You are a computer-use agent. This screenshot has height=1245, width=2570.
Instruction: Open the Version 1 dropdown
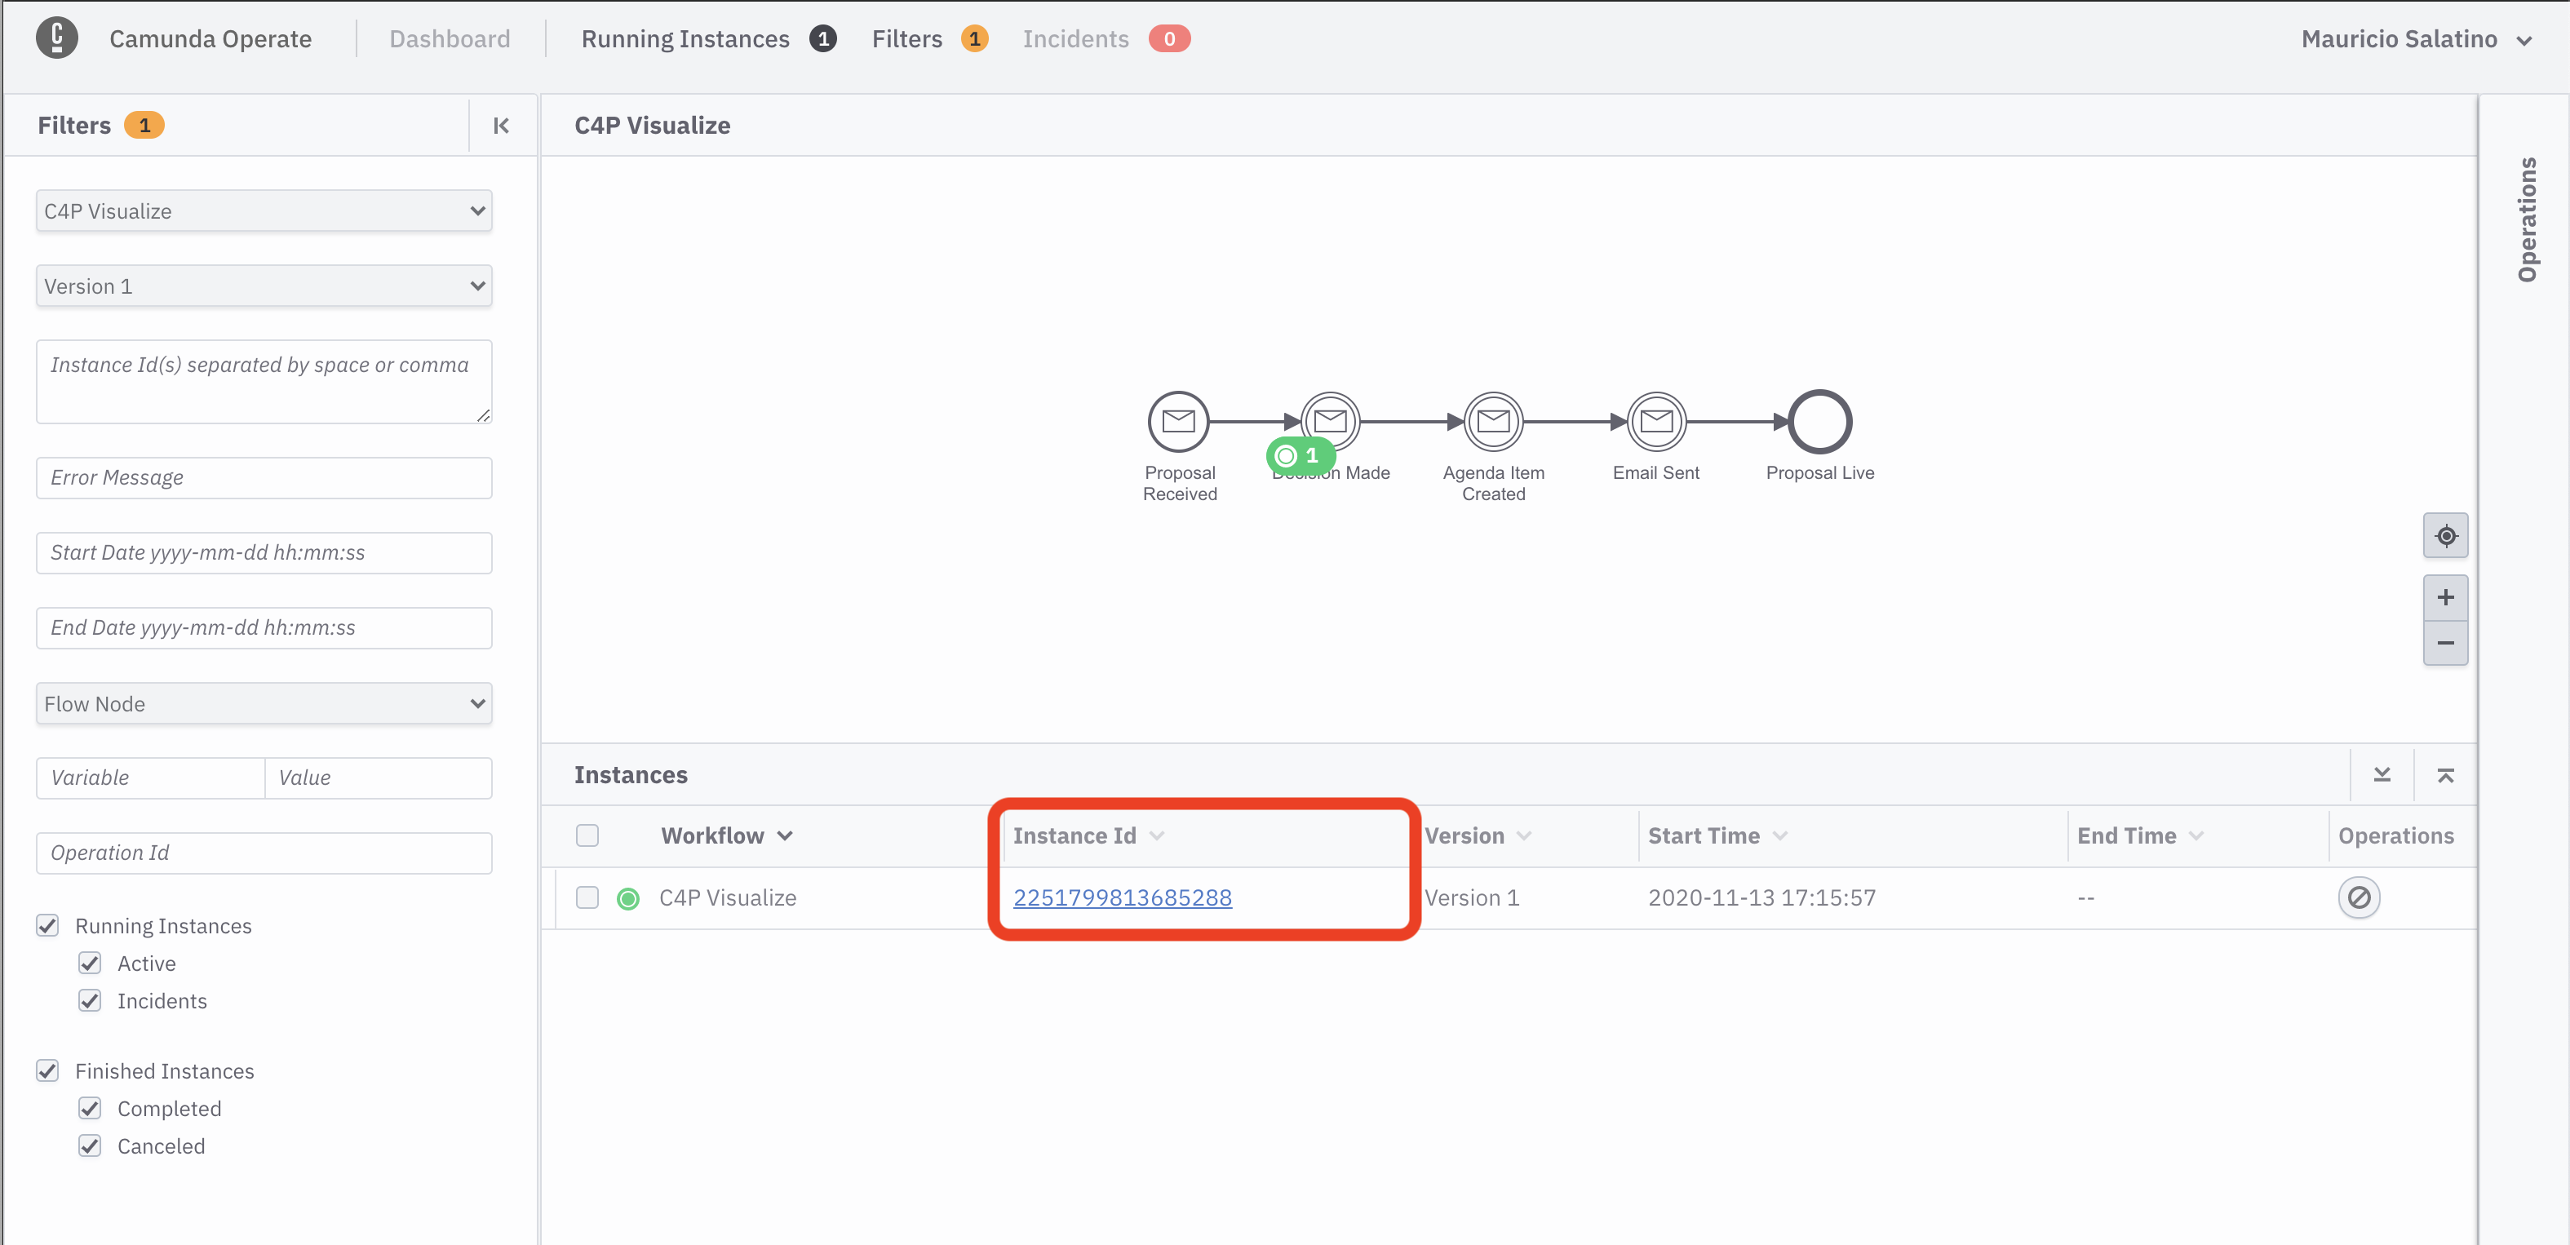[264, 286]
